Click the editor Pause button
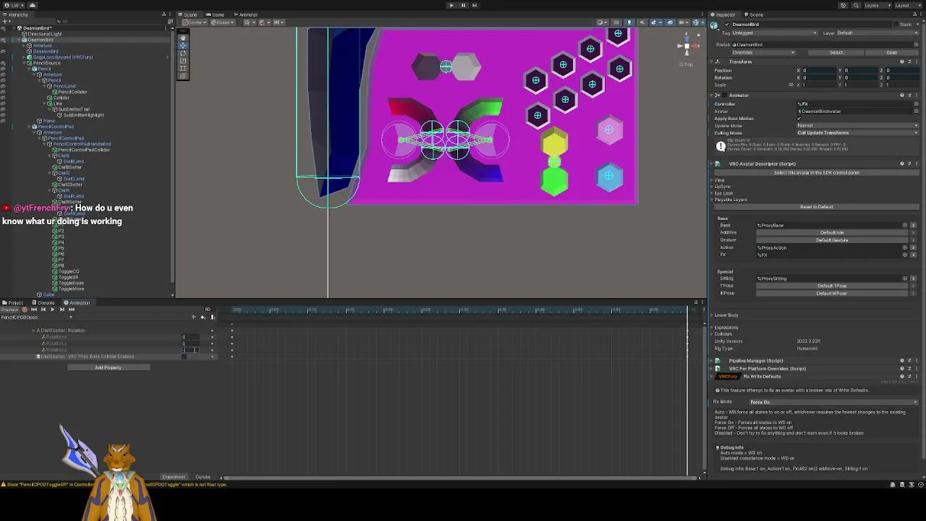Image resolution: width=926 pixels, height=521 pixels. [463, 5]
